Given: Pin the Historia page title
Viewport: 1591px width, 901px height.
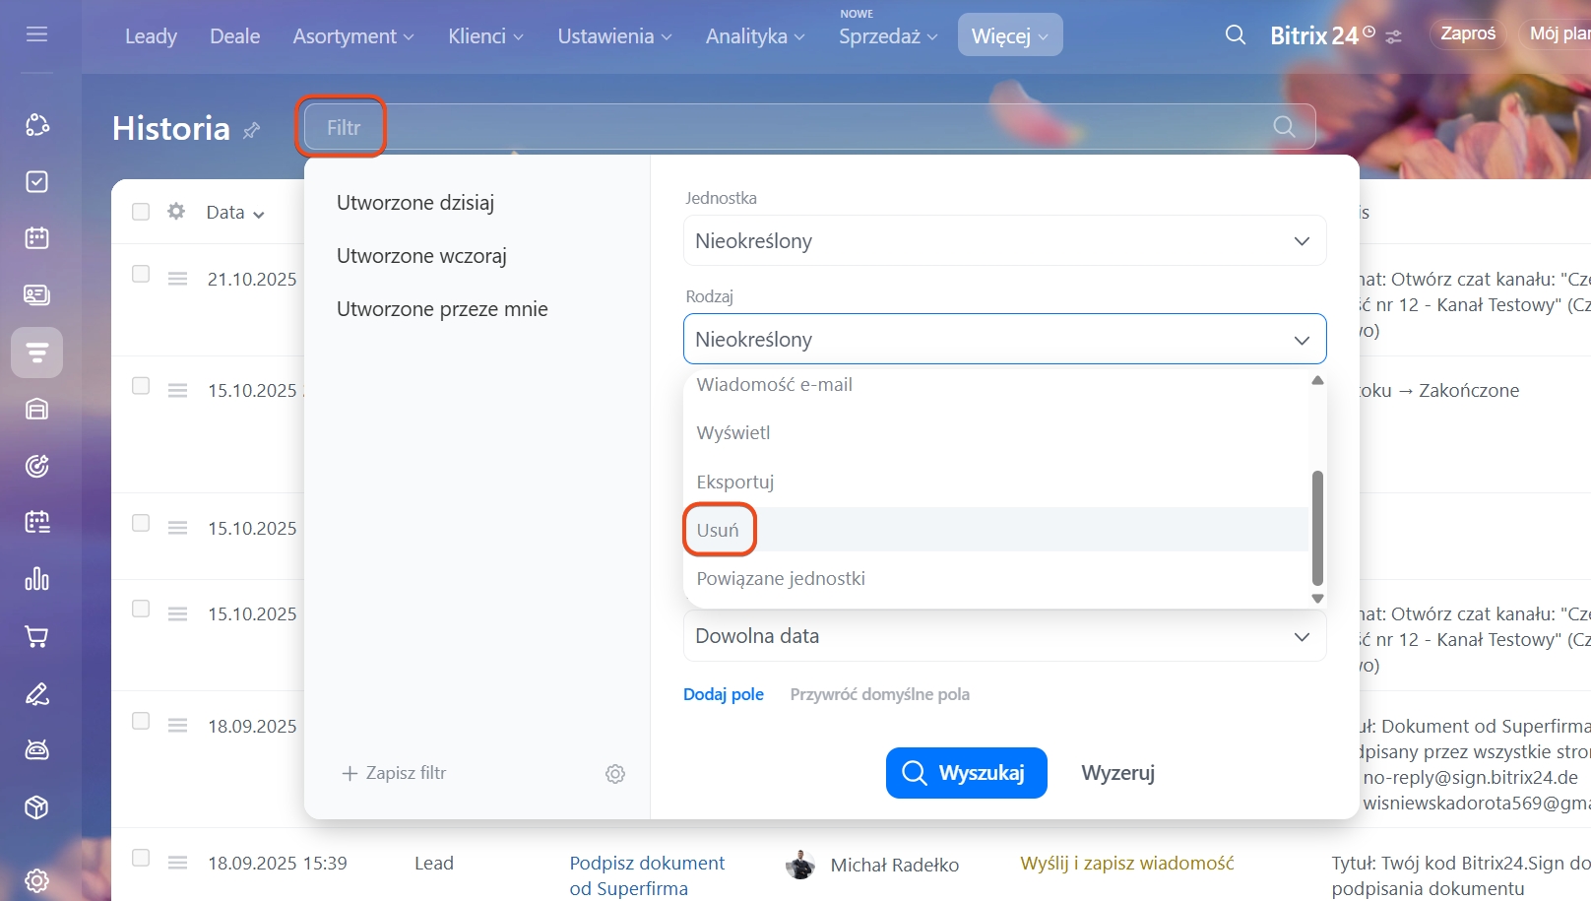Looking at the screenshot, I should pos(252,130).
